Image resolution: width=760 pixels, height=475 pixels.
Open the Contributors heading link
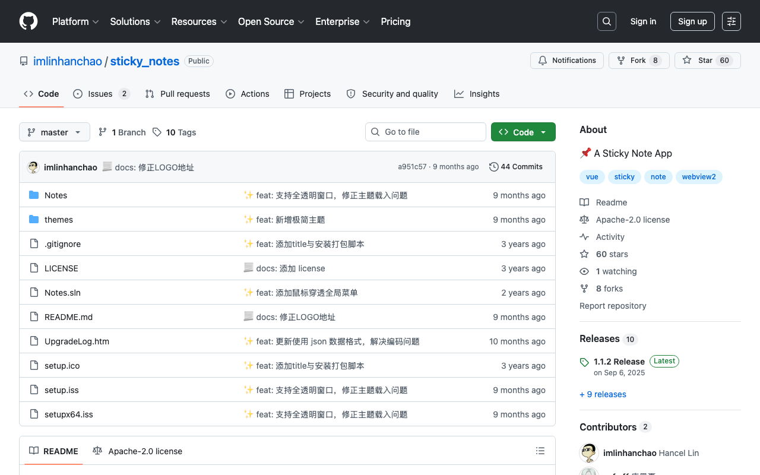click(x=615, y=427)
